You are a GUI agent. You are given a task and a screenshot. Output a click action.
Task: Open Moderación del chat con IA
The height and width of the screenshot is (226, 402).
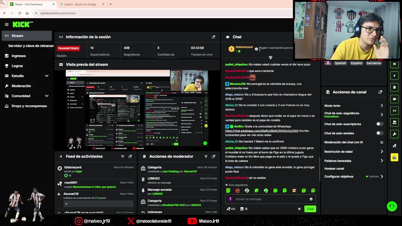pyautogui.click(x=354, y=142)
